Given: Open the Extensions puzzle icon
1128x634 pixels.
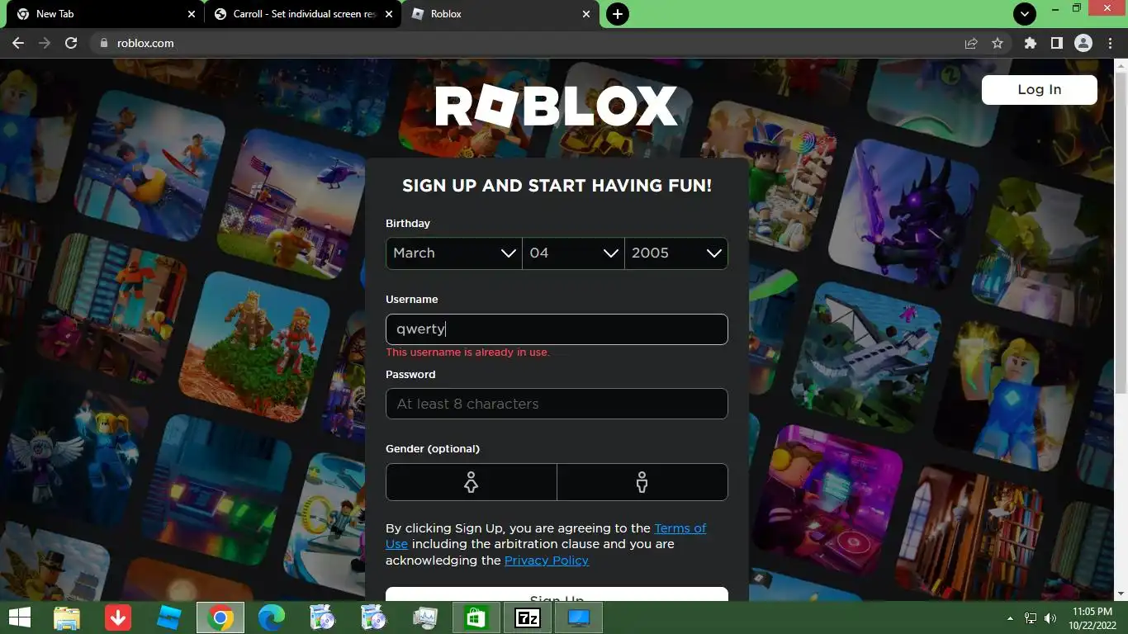Looking at the screenshot, I should point(1030,43).
